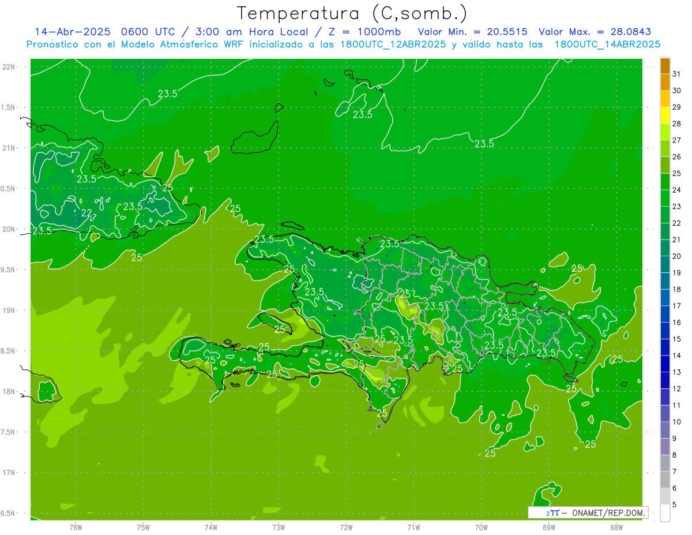The image size is (692, 535).
Task: Click the '70W' longitude axis label
Action: pos(482,527)
